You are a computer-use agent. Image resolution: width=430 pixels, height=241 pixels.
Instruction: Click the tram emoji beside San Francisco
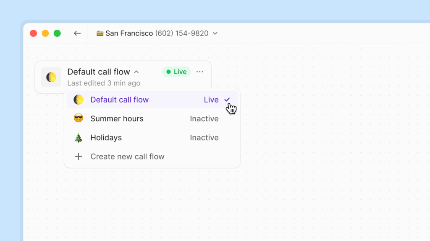tap(100, 33)
